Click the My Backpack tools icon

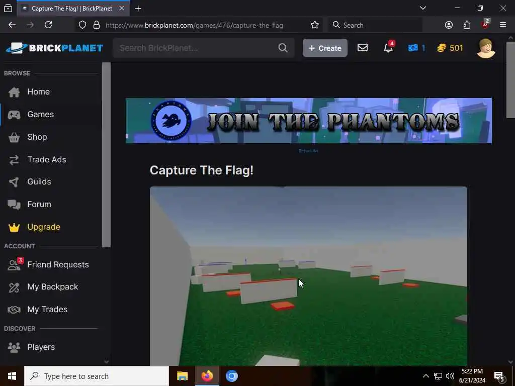tap(14, 287)
